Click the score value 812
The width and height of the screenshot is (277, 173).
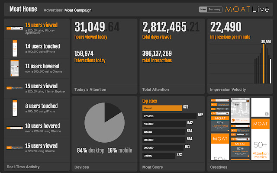(200, 115)
